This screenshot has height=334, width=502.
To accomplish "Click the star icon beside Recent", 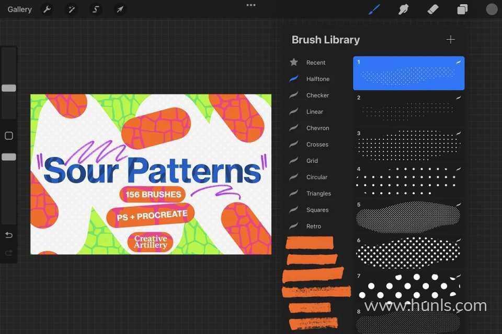I will tap(293, 62).
